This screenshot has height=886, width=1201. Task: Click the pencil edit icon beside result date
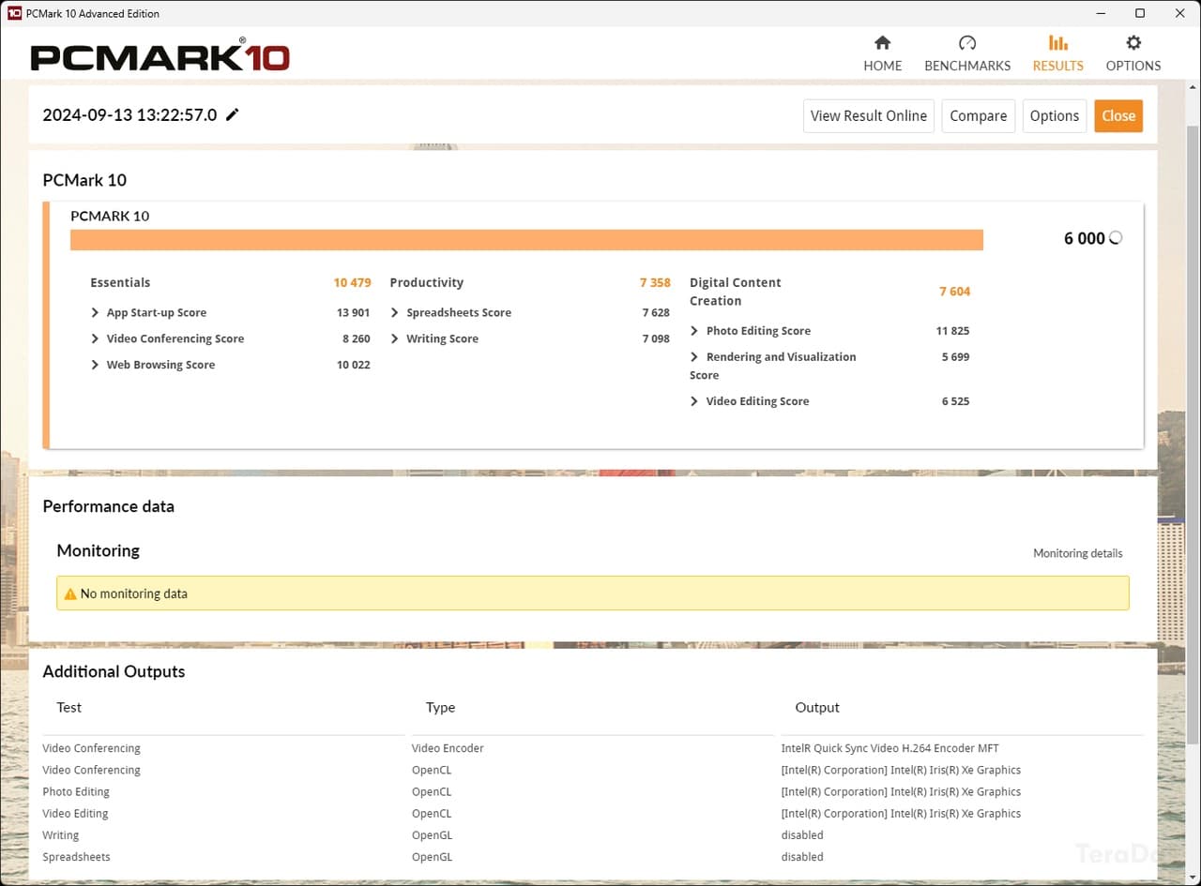coord(233,114)
